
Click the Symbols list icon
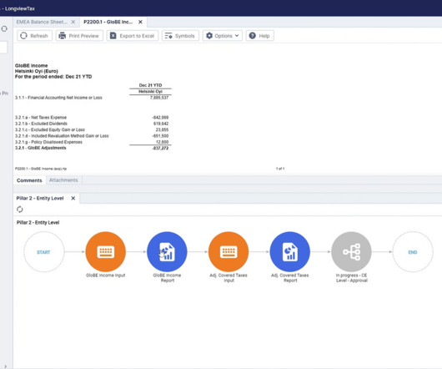coord(168,36)
